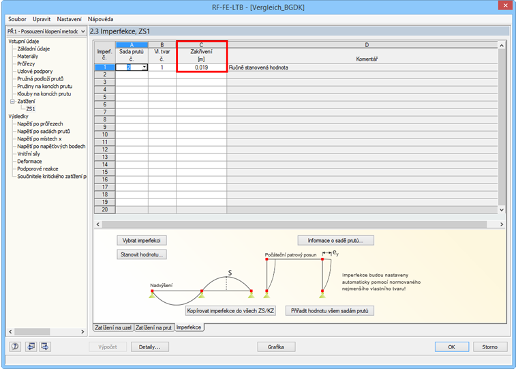Click Vybrat imperfekci button
Viewport: 518px width, 369px height.
click(x=141, y=240)
